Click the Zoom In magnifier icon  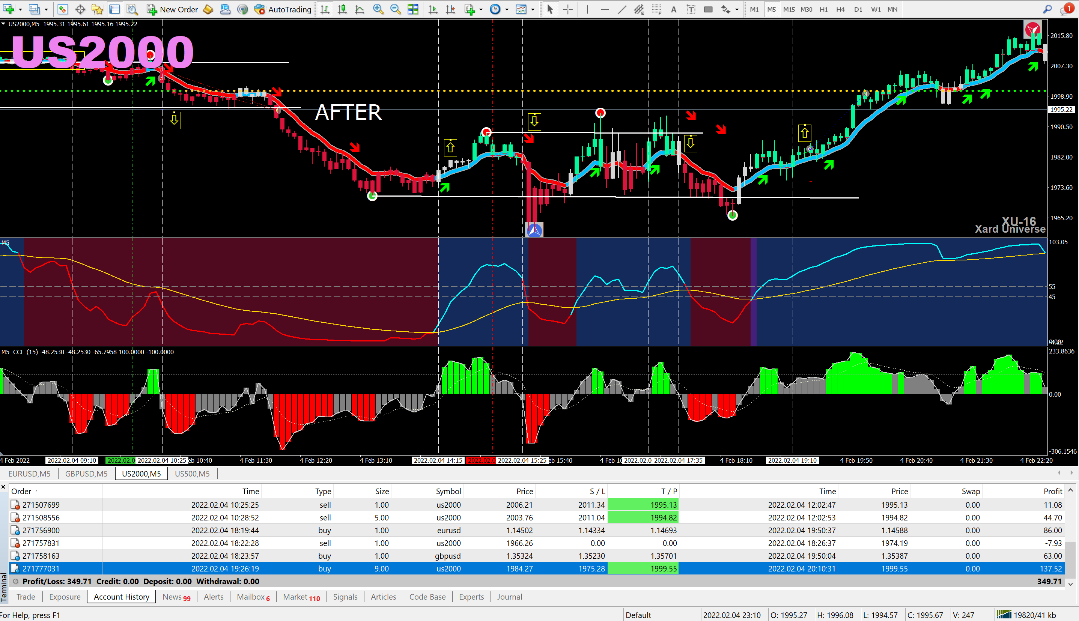click(x=378, y=9)
